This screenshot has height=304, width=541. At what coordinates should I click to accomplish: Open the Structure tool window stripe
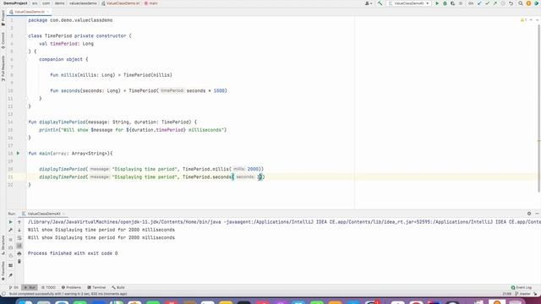tap(3, 245)
